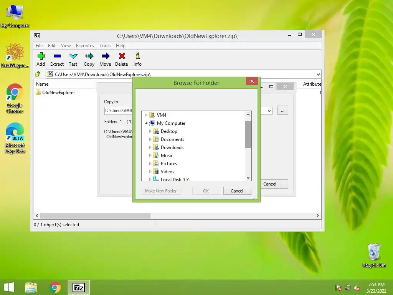The image size is (393, 295).
Task: Click the folder tree scroll-down arrow
Action: [248, 178]
